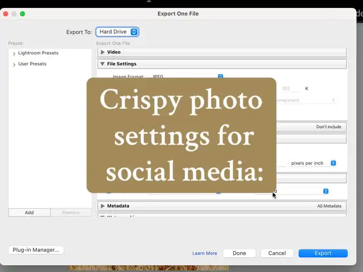363x272 pixels.
Task: Open the Plug-in Manager
Action: click(x=36, y=250)
